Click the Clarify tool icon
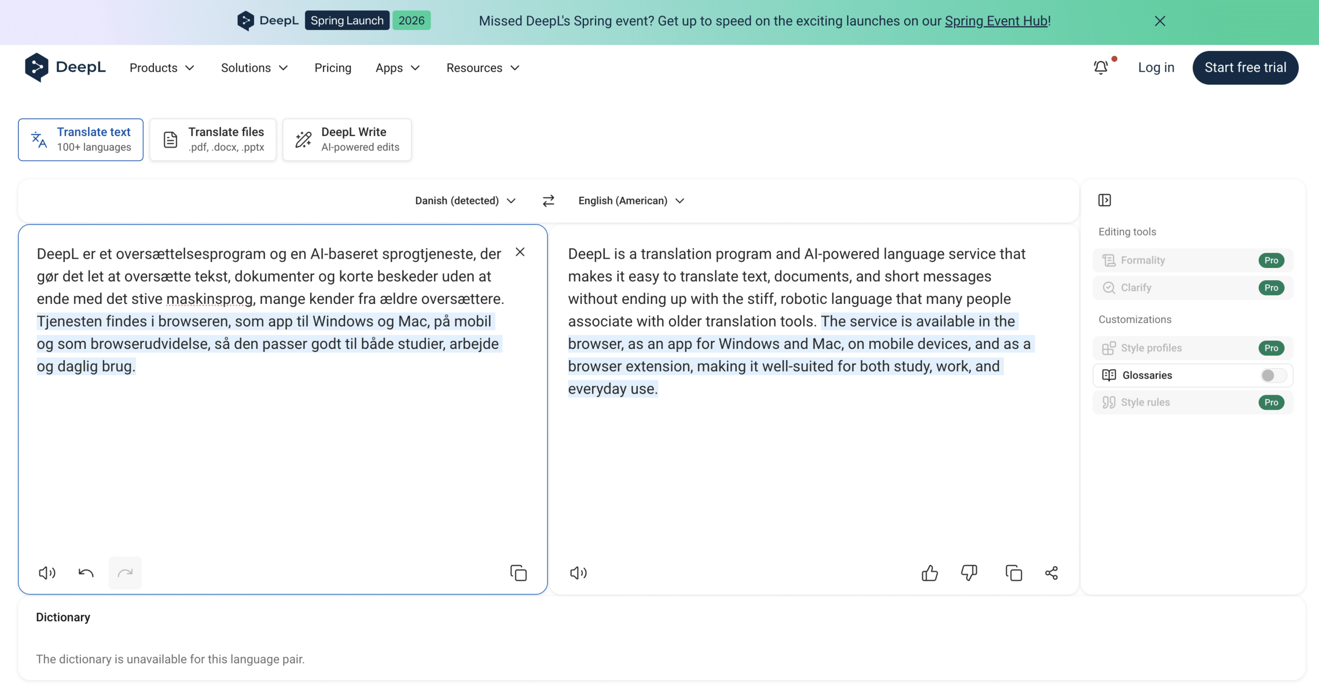 pos(1109,287)
